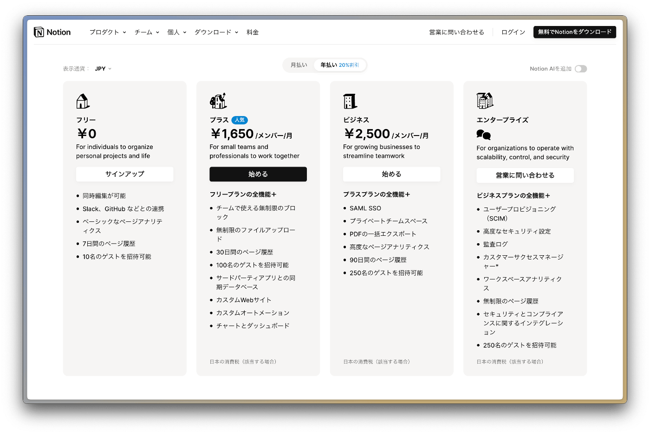Click 高度なセキュリティ設定 feature item
Viewport: 650px width, 434px height.
point(517,231)
